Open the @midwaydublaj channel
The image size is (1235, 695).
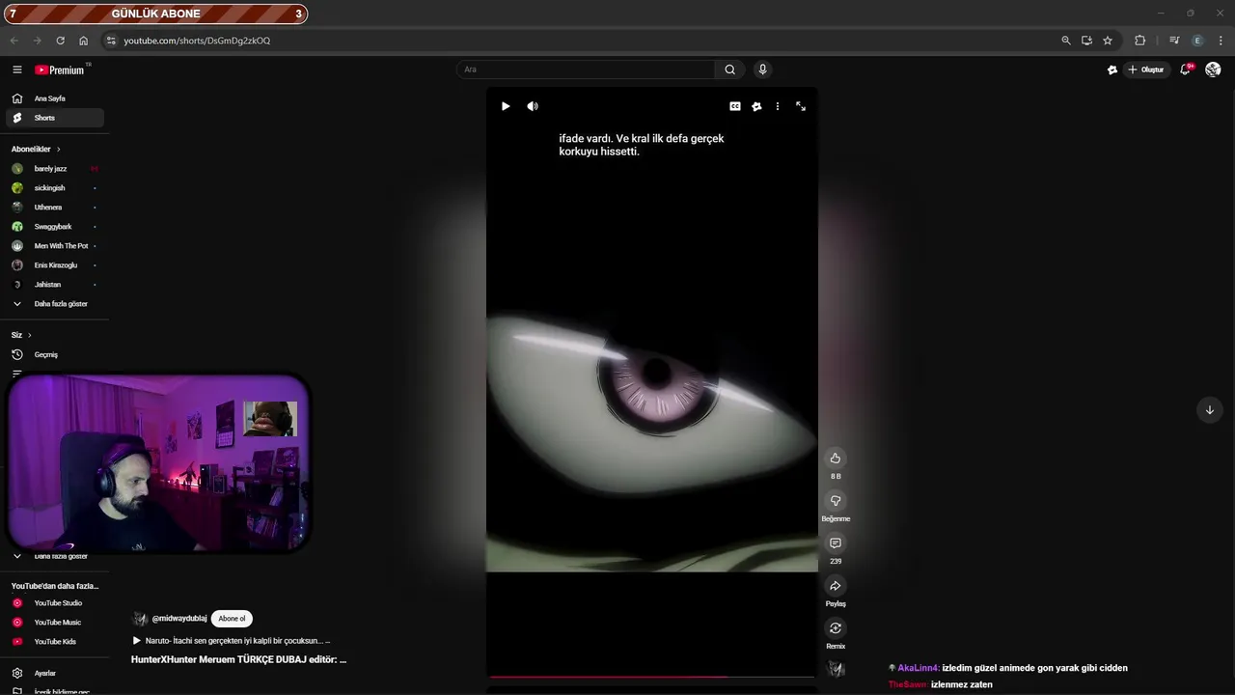[x=179, y=619]
